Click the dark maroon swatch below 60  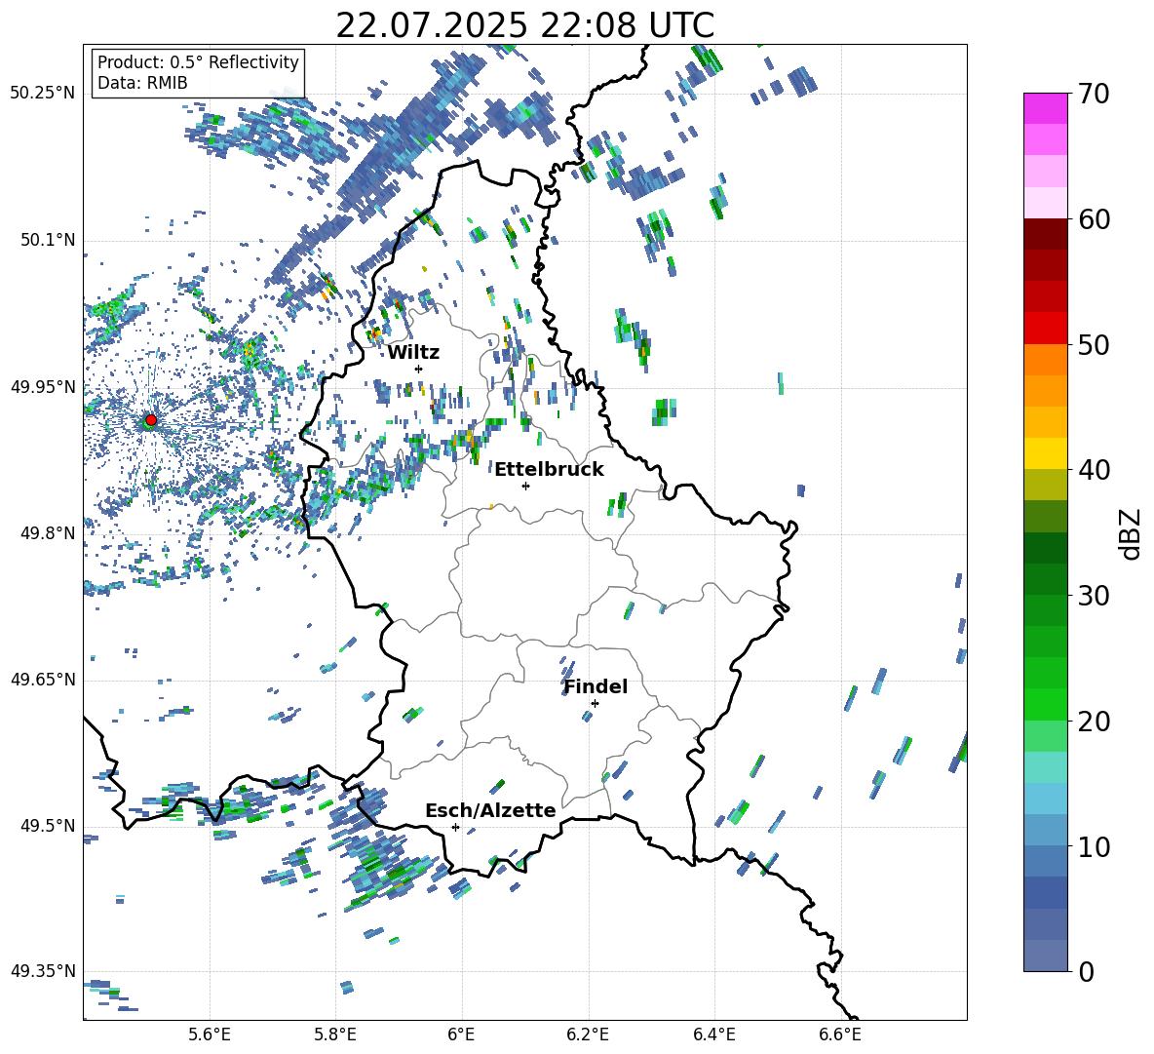(1046, 234)
